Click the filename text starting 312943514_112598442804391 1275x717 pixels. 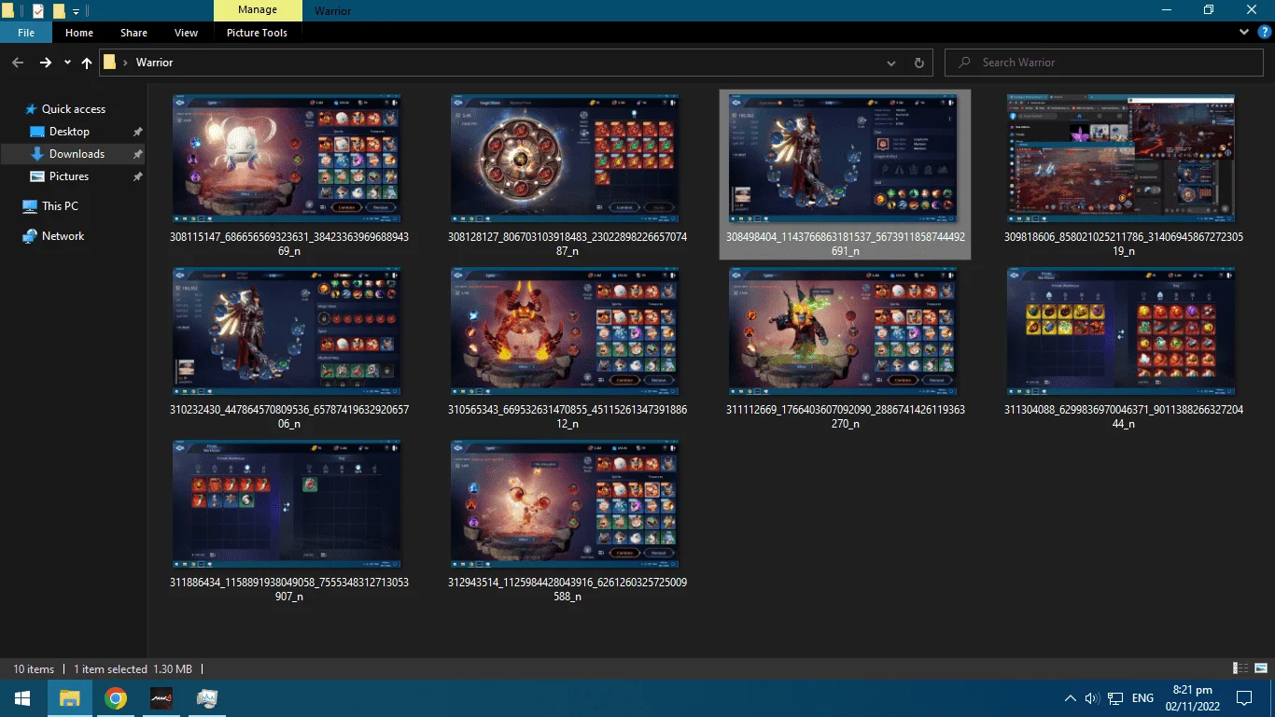567,589
